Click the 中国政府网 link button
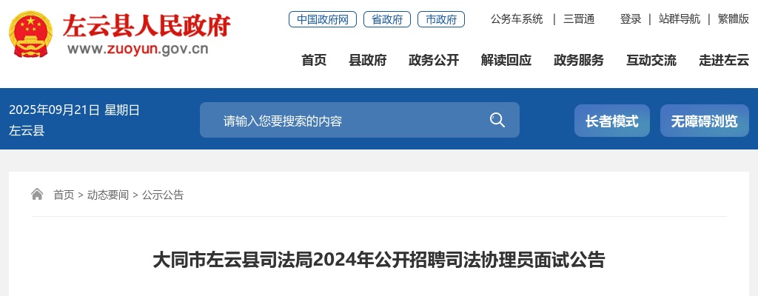Screen dimensions: 758x296 (323, 19)
